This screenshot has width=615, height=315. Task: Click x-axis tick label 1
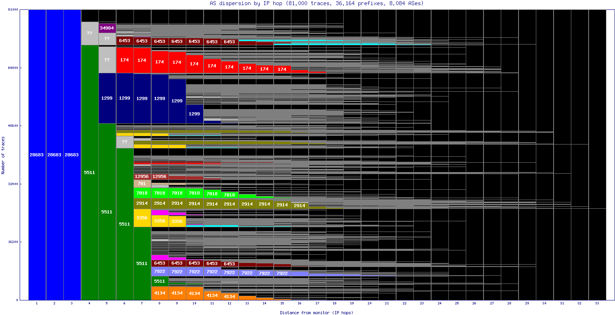[37, 304]
